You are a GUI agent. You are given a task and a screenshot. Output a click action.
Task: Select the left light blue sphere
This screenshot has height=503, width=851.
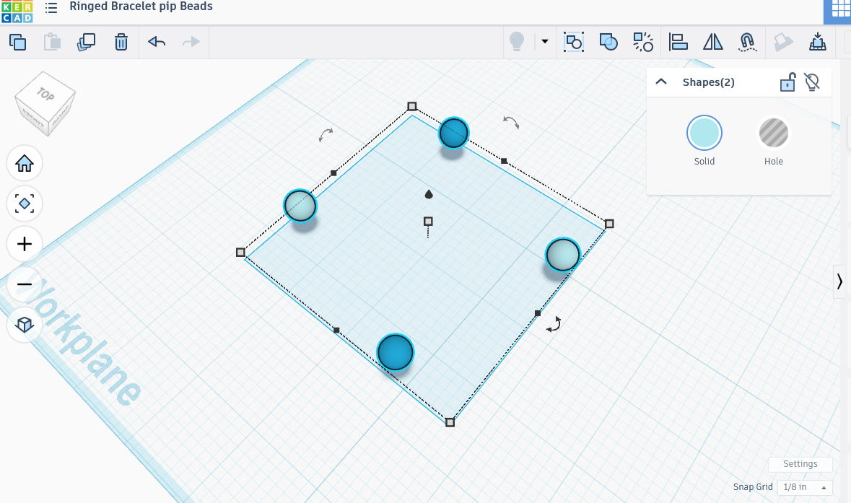point(300,206)
